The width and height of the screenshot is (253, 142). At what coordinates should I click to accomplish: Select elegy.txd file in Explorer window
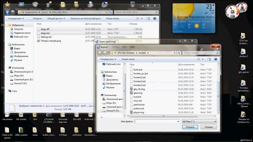[x=45, y=33]
